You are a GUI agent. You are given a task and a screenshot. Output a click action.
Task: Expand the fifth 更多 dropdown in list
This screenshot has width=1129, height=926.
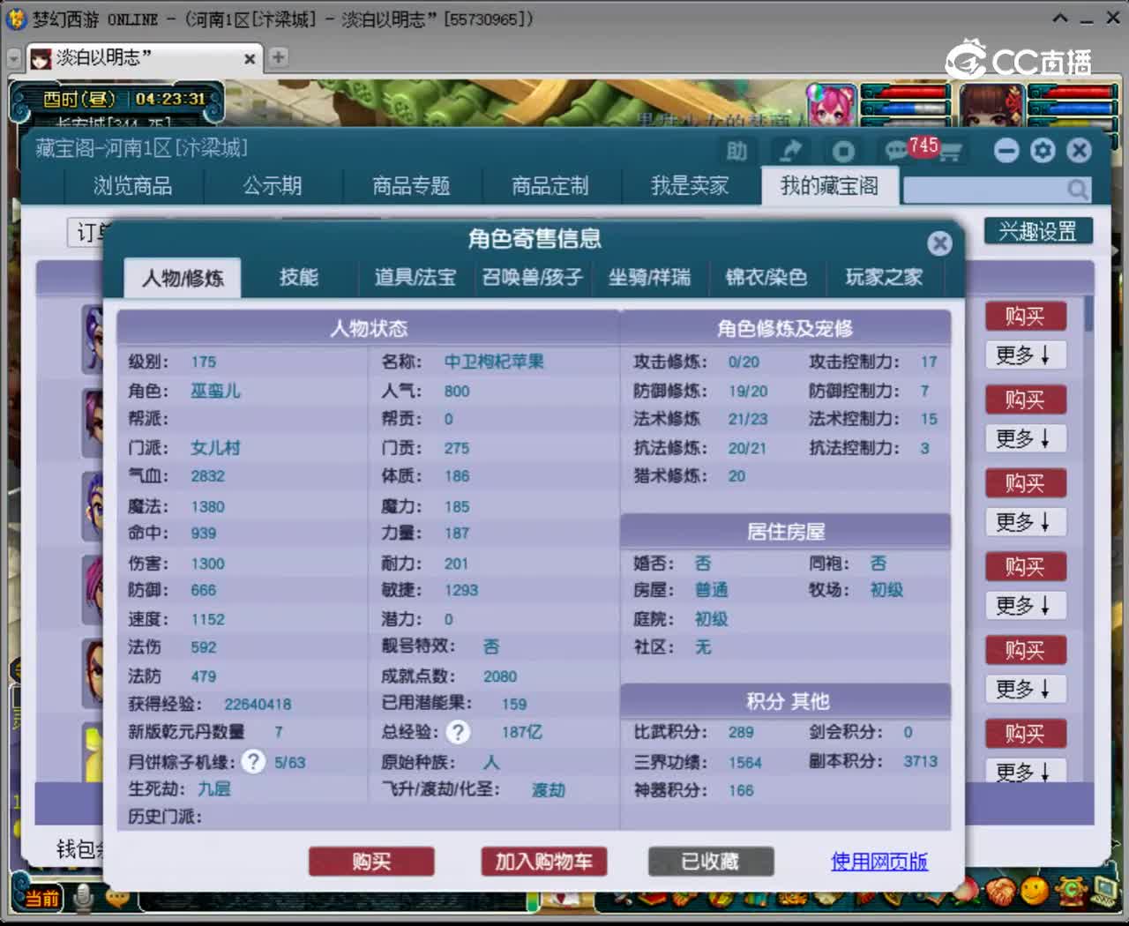pyautogui.click(x=1025, y=689)
